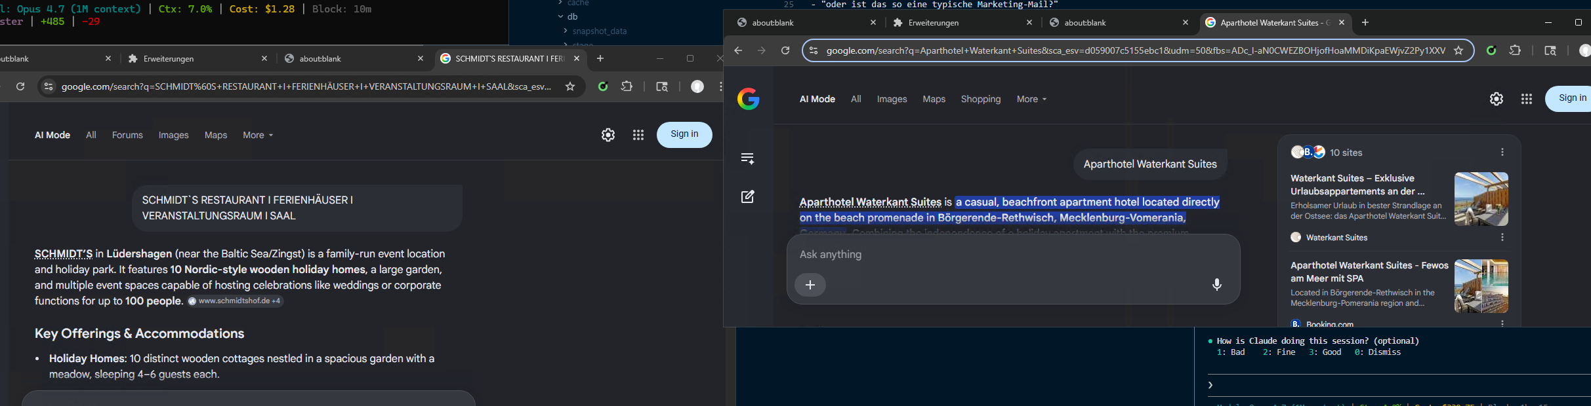
Task: Open first Waterkant Suites terrace thumbnail
Action: point(1481,199)
